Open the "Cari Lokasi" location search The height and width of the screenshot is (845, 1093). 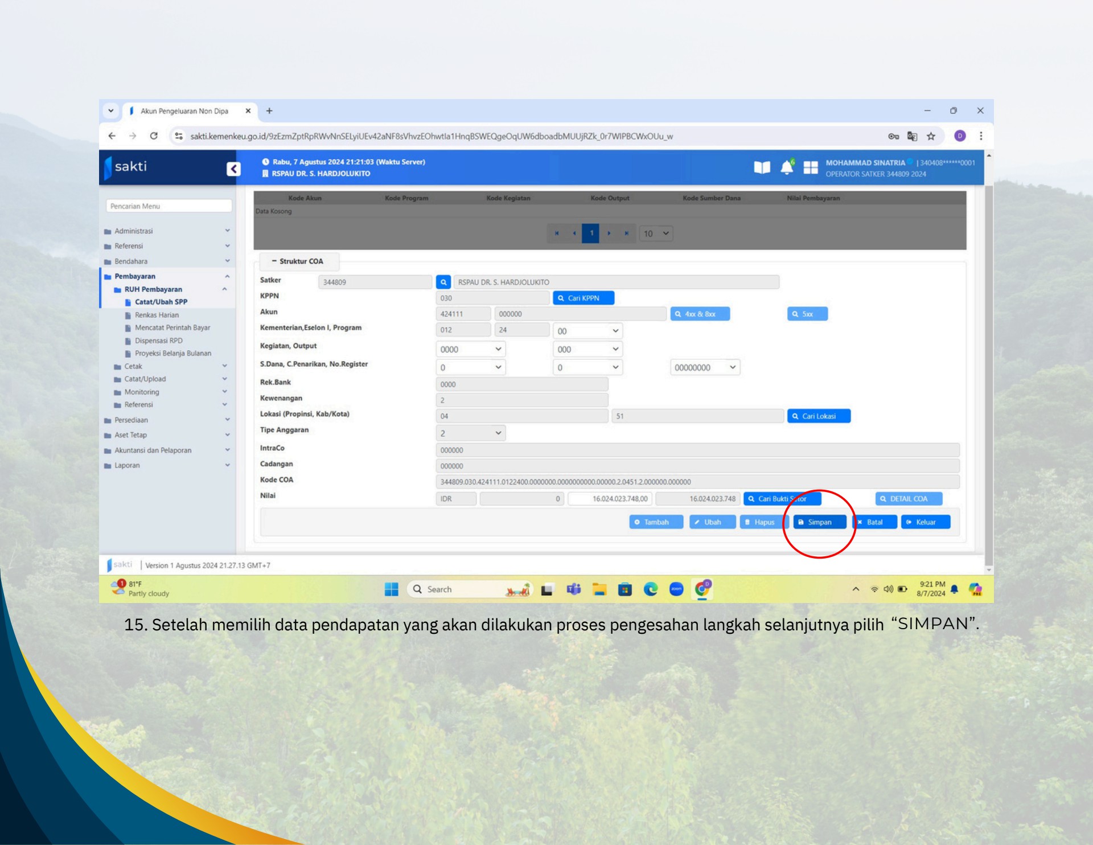pos(819,416)
